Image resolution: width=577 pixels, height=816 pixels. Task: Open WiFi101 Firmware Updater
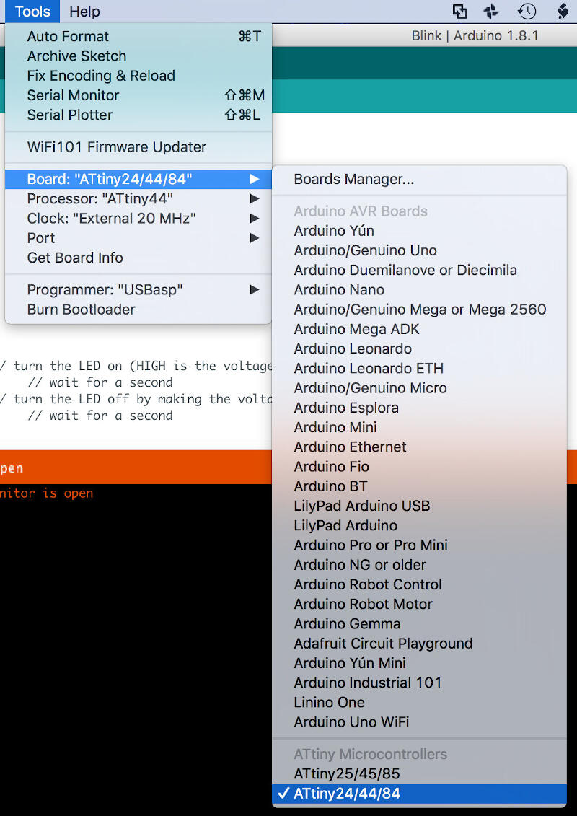138,147
